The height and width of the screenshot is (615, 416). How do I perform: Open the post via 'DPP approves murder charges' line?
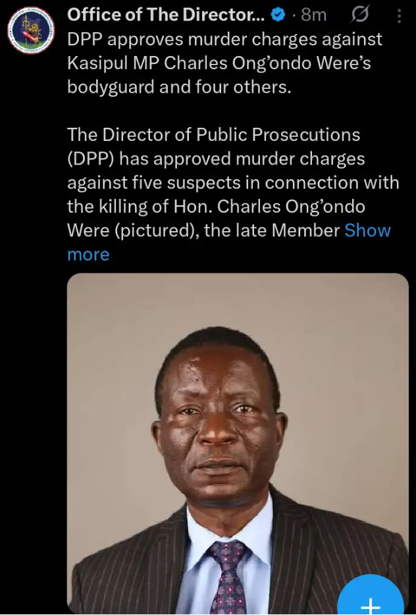(x=224, y=40)
